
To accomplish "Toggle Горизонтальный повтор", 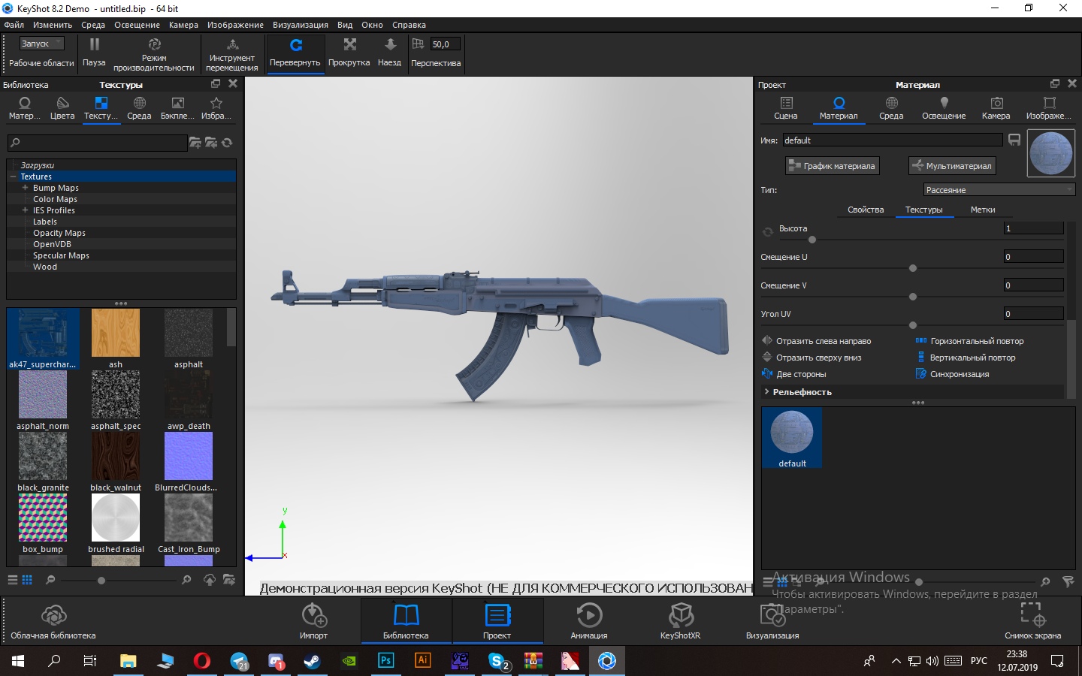I will point(969,341).
